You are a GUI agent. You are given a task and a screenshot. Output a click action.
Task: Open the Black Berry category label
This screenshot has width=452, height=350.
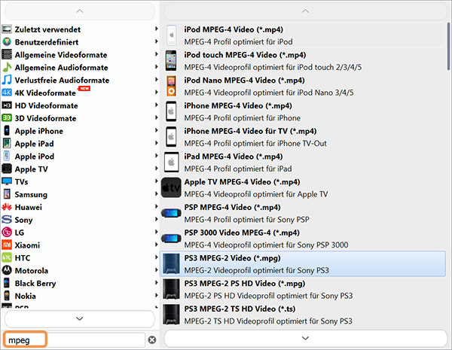pos(35,283)
